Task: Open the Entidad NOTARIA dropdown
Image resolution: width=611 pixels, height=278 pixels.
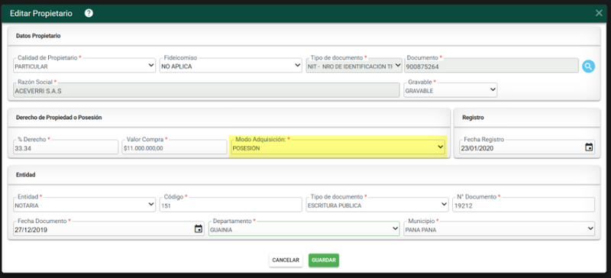Action: [x=84, y=205]
